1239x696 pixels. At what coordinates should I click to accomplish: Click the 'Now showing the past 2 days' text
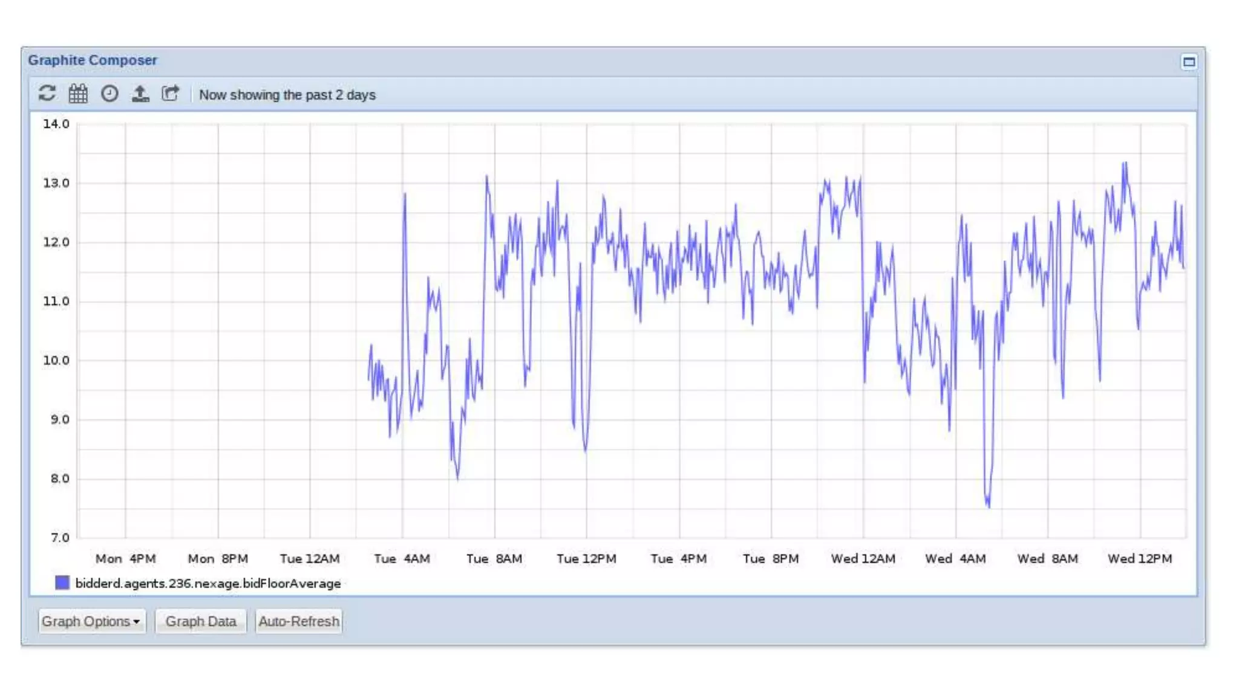click(287, 95)
